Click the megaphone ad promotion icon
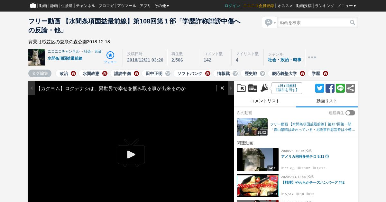The image size is (386, 202). pos(264,88)
